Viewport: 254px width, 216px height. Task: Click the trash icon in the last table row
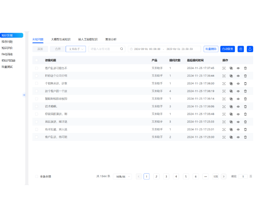(x=245, y=137)
